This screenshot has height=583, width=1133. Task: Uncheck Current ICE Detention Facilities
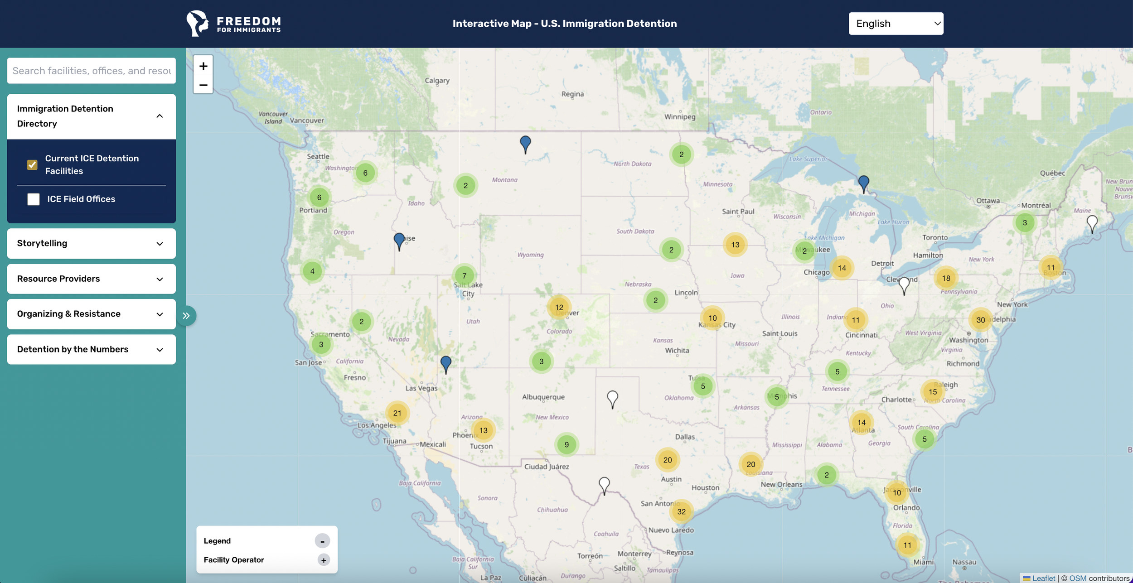(32, 165)
